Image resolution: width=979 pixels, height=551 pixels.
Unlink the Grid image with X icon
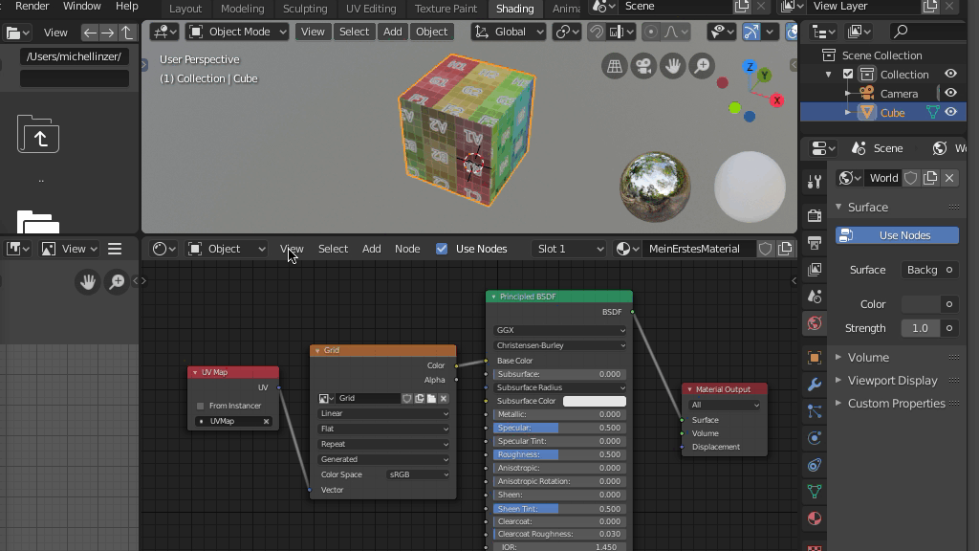[x=444, y=398]
